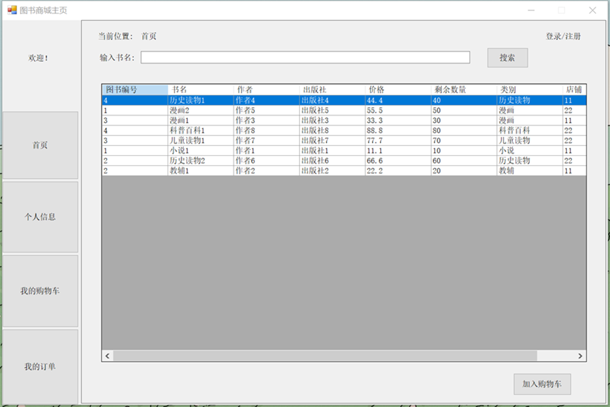The height and width of the screenshot is (407, 610).
Task: Click the remaining quantity 10 cell
Action: click(x=464, y=151)
